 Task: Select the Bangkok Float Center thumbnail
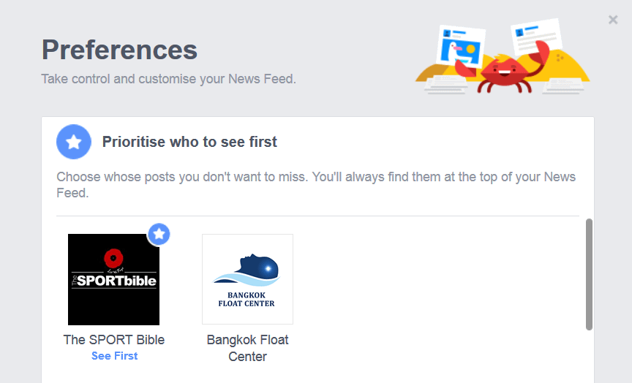pos(247,279)
